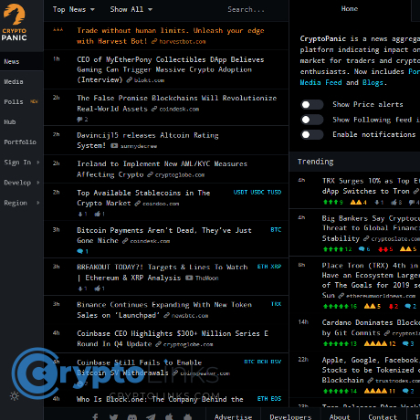
Task: Click the video icon beside TheMoon
Action: point(189,278)
